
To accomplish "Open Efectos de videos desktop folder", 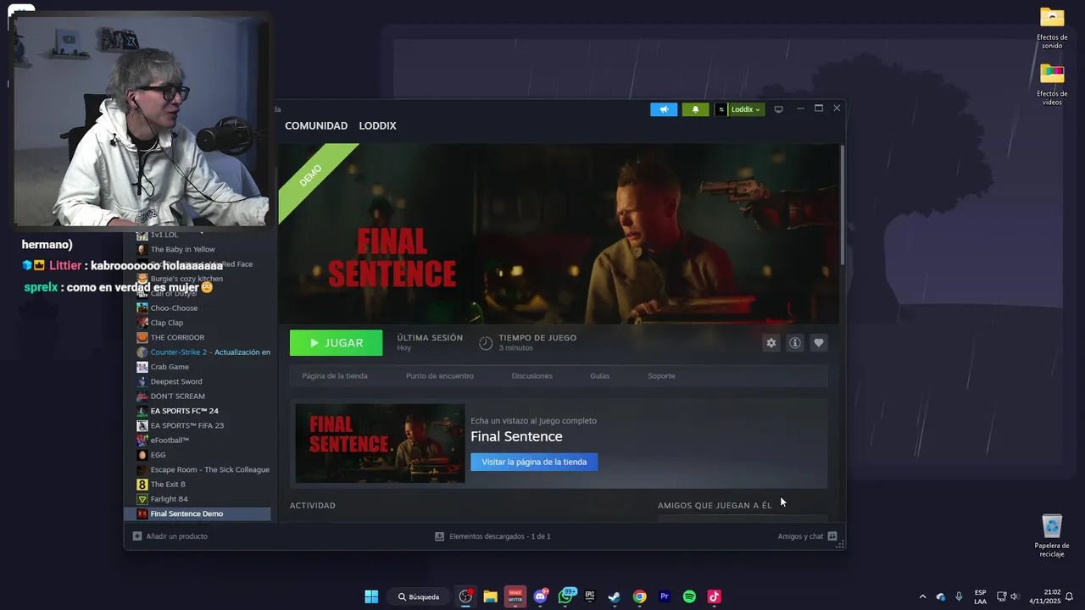I will [1052, 85].
